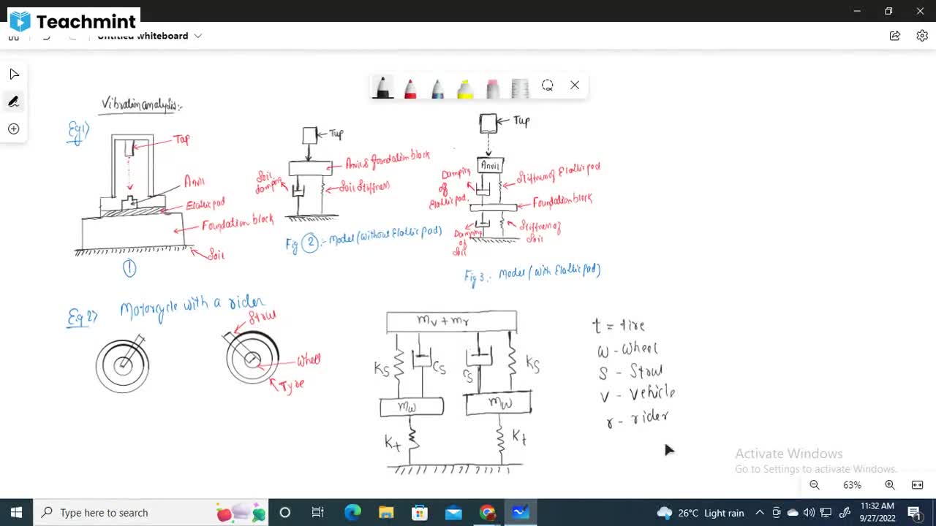936x526 pixels.
Task: Select the ruler tool
Action: pos(520,87)
